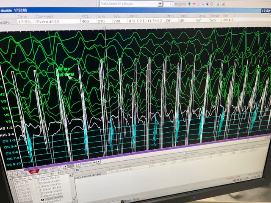Click the white vertical cursor marker at top of waveform

tap(105, 28)
